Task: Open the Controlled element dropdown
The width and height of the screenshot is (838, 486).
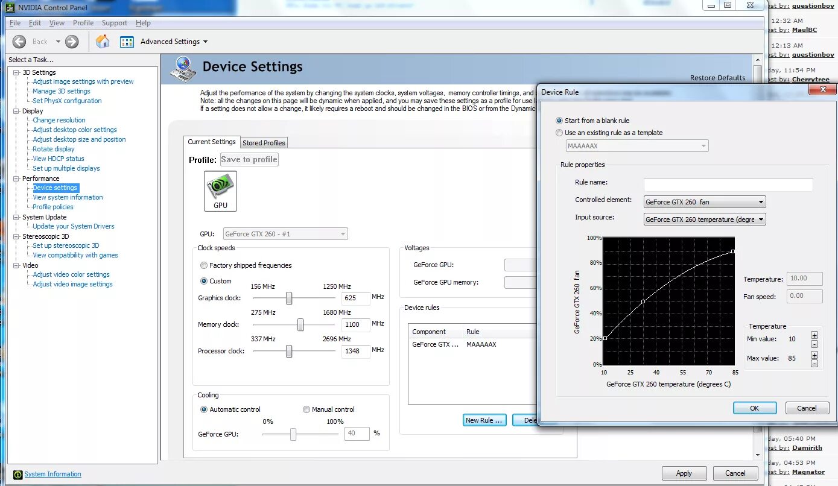Action: point(705,202)
